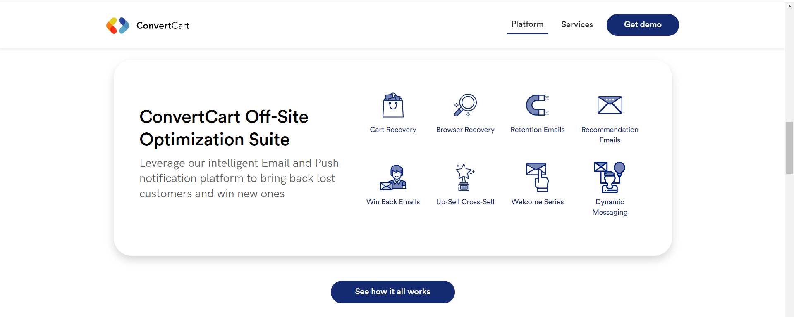The image size is (794, 317).
Task: Click the ConvertCart logo icon
Action: coord(118,26)
